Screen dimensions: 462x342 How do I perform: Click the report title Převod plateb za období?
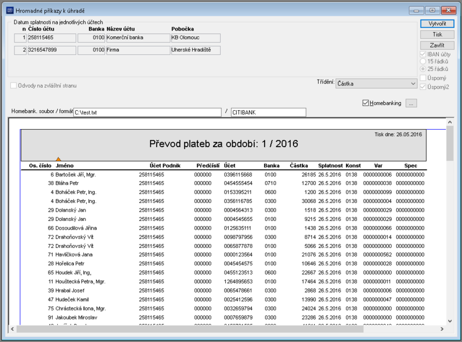pyautogui.click(x=223, y=144)
